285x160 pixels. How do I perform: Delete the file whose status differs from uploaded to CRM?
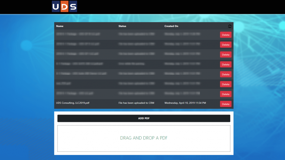226,64
